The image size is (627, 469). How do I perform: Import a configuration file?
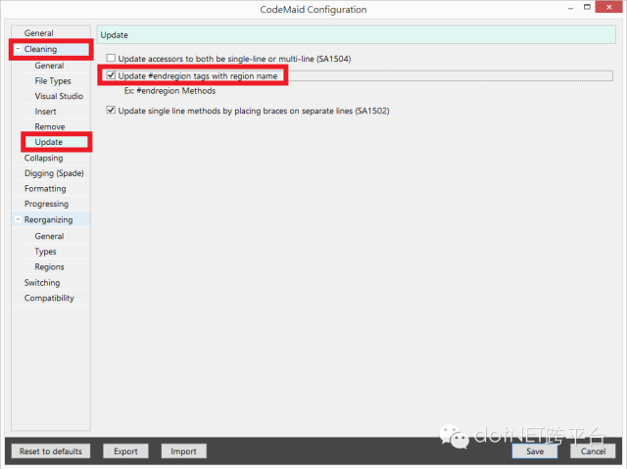coord(183,451)
